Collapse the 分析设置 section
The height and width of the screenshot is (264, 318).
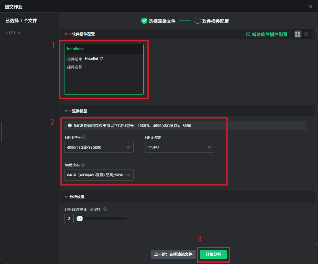point(66,197)
